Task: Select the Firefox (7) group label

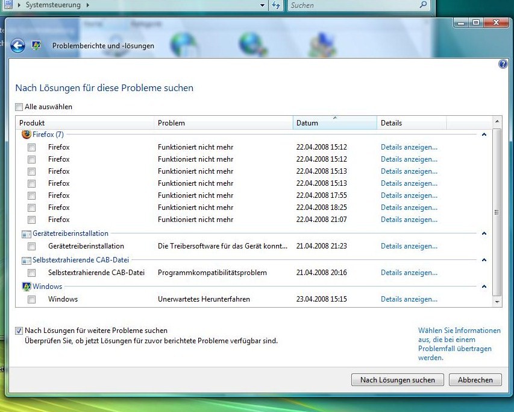Action: tap(48, 135)
